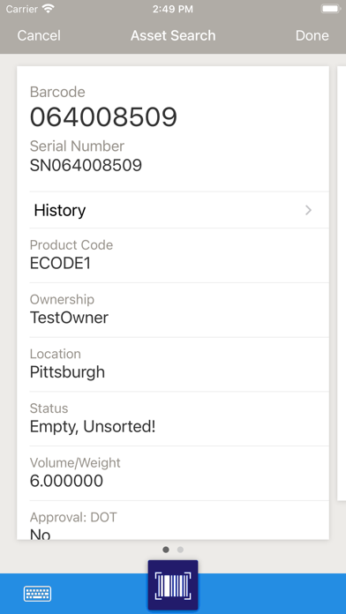
Task: Open the History row
Action: tap(179, 210)
